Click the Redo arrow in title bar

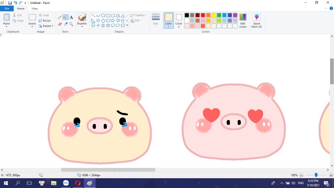click(x=21, y=3)
